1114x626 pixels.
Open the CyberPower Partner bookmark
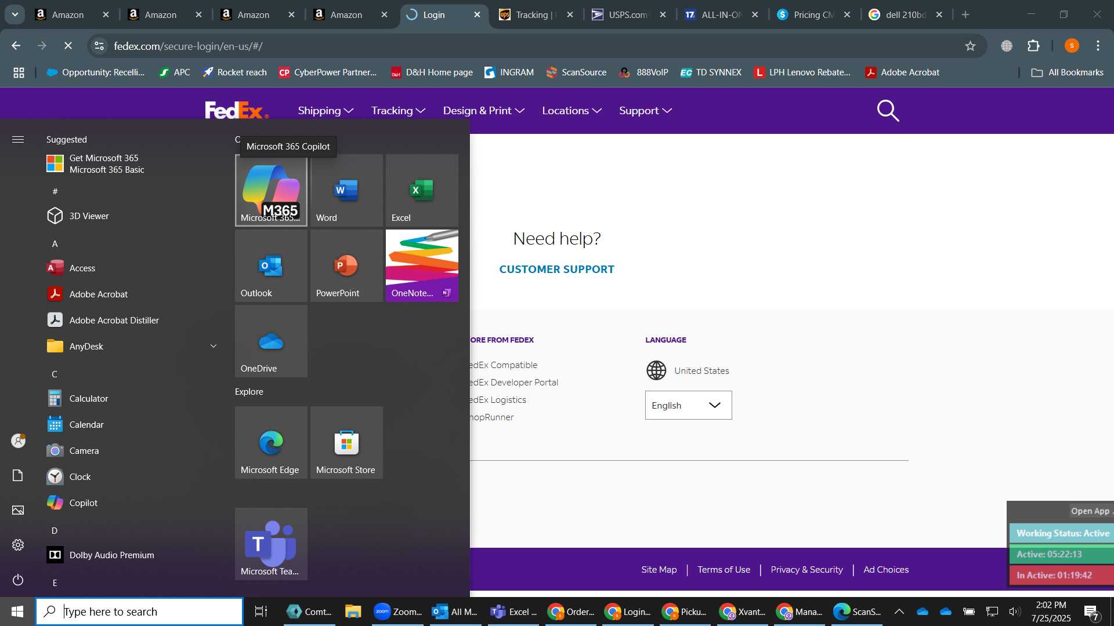(x=328, y=72)
